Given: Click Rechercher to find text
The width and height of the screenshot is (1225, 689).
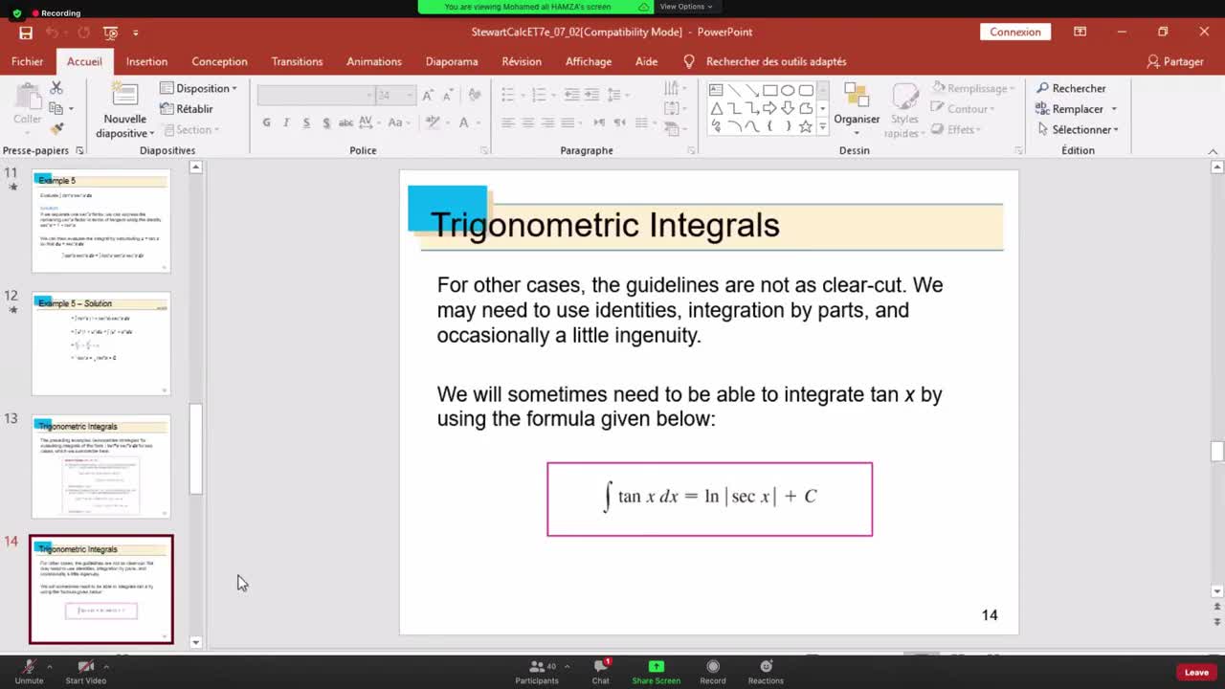Looking at the screenshot, I should point(1071,88).
